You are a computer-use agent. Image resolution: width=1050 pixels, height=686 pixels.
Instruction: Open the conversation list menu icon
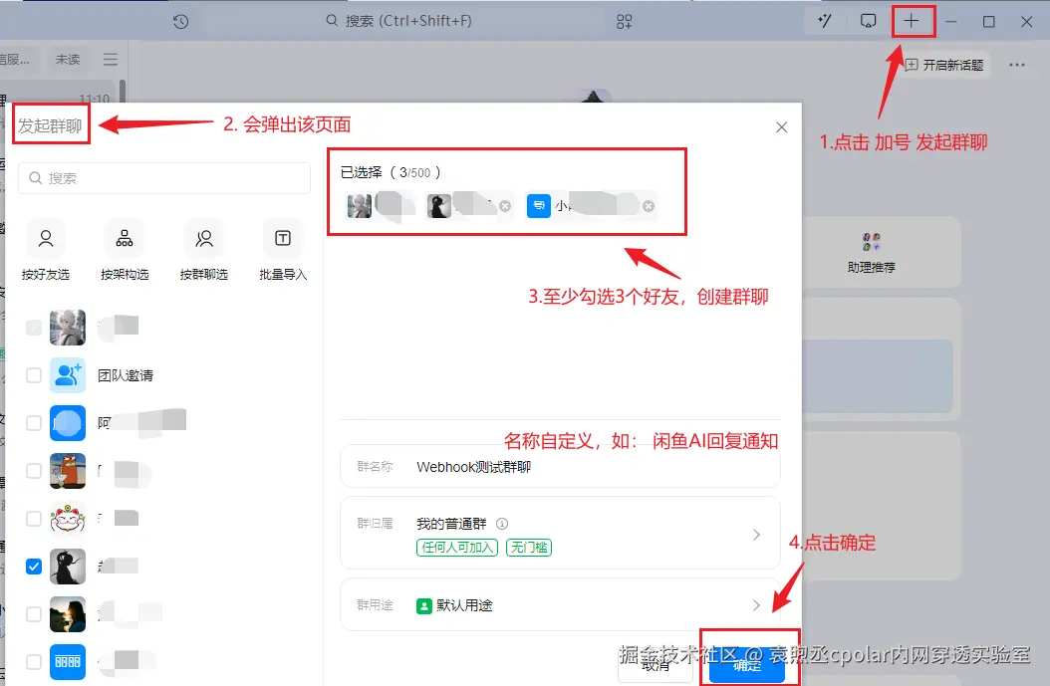tap(111, 60)
